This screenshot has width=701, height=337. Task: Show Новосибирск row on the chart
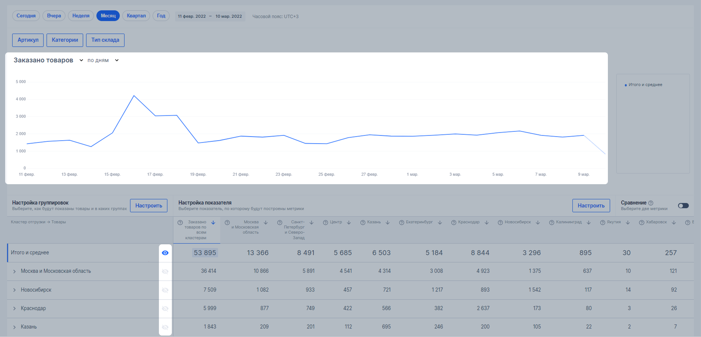click(x=165, y=290)
